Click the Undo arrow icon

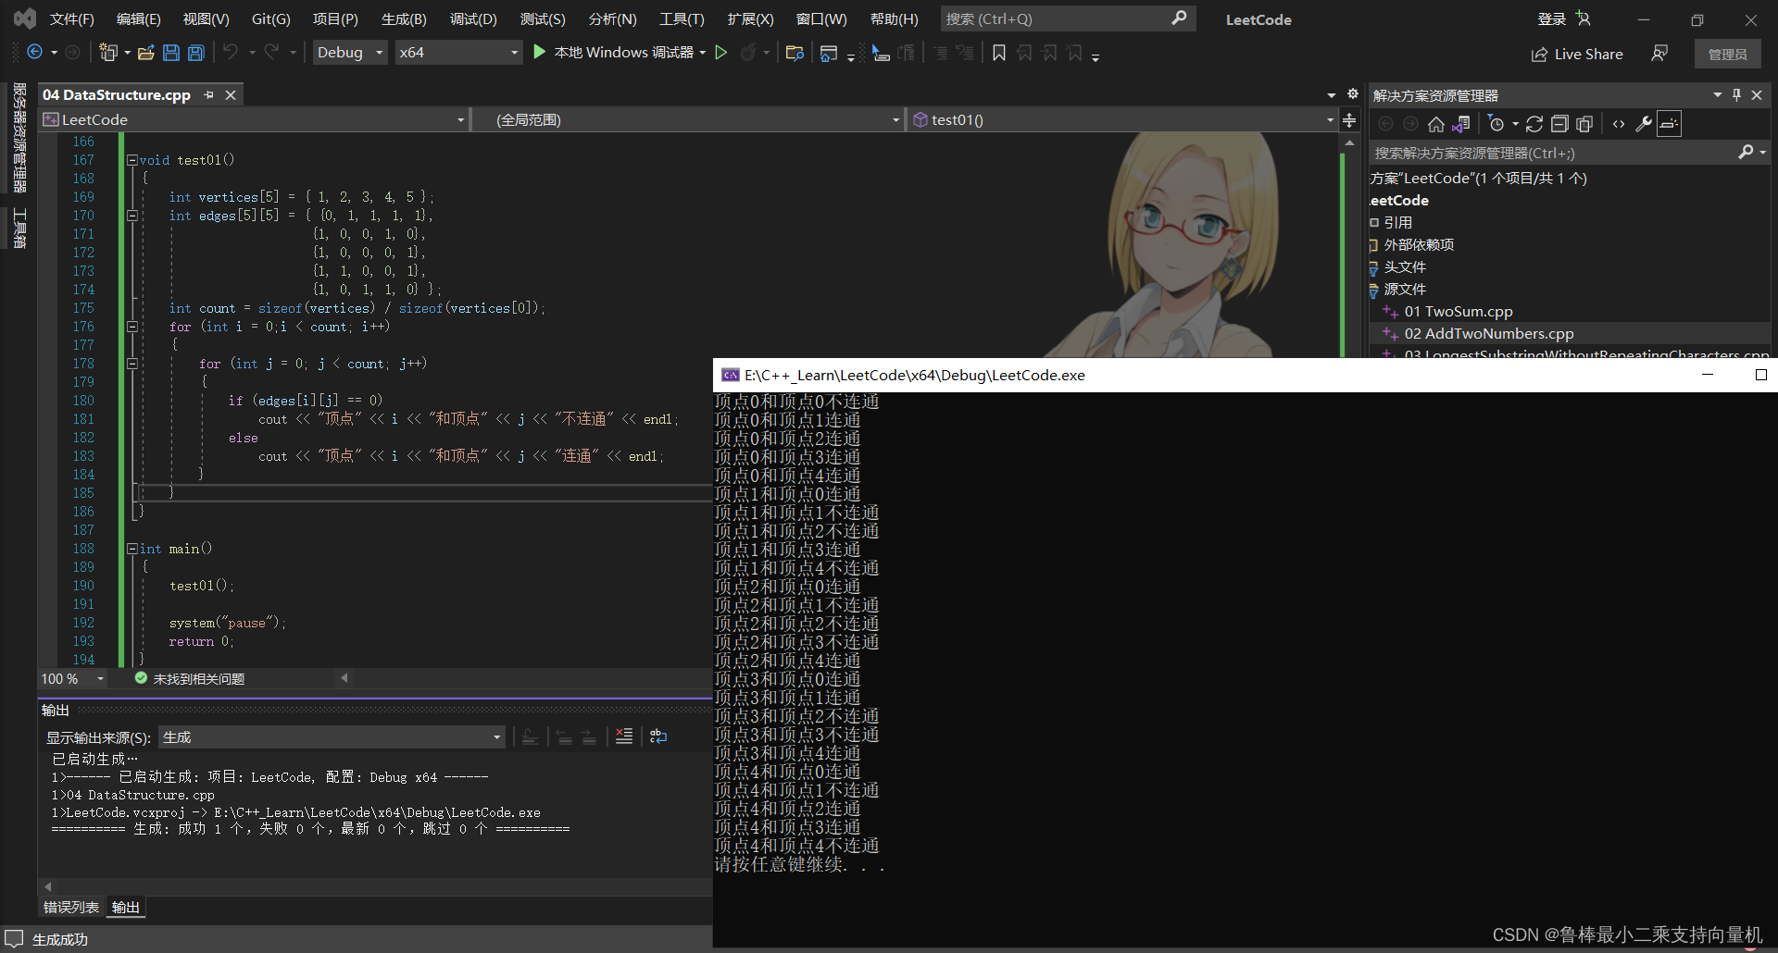coord(231,53)
